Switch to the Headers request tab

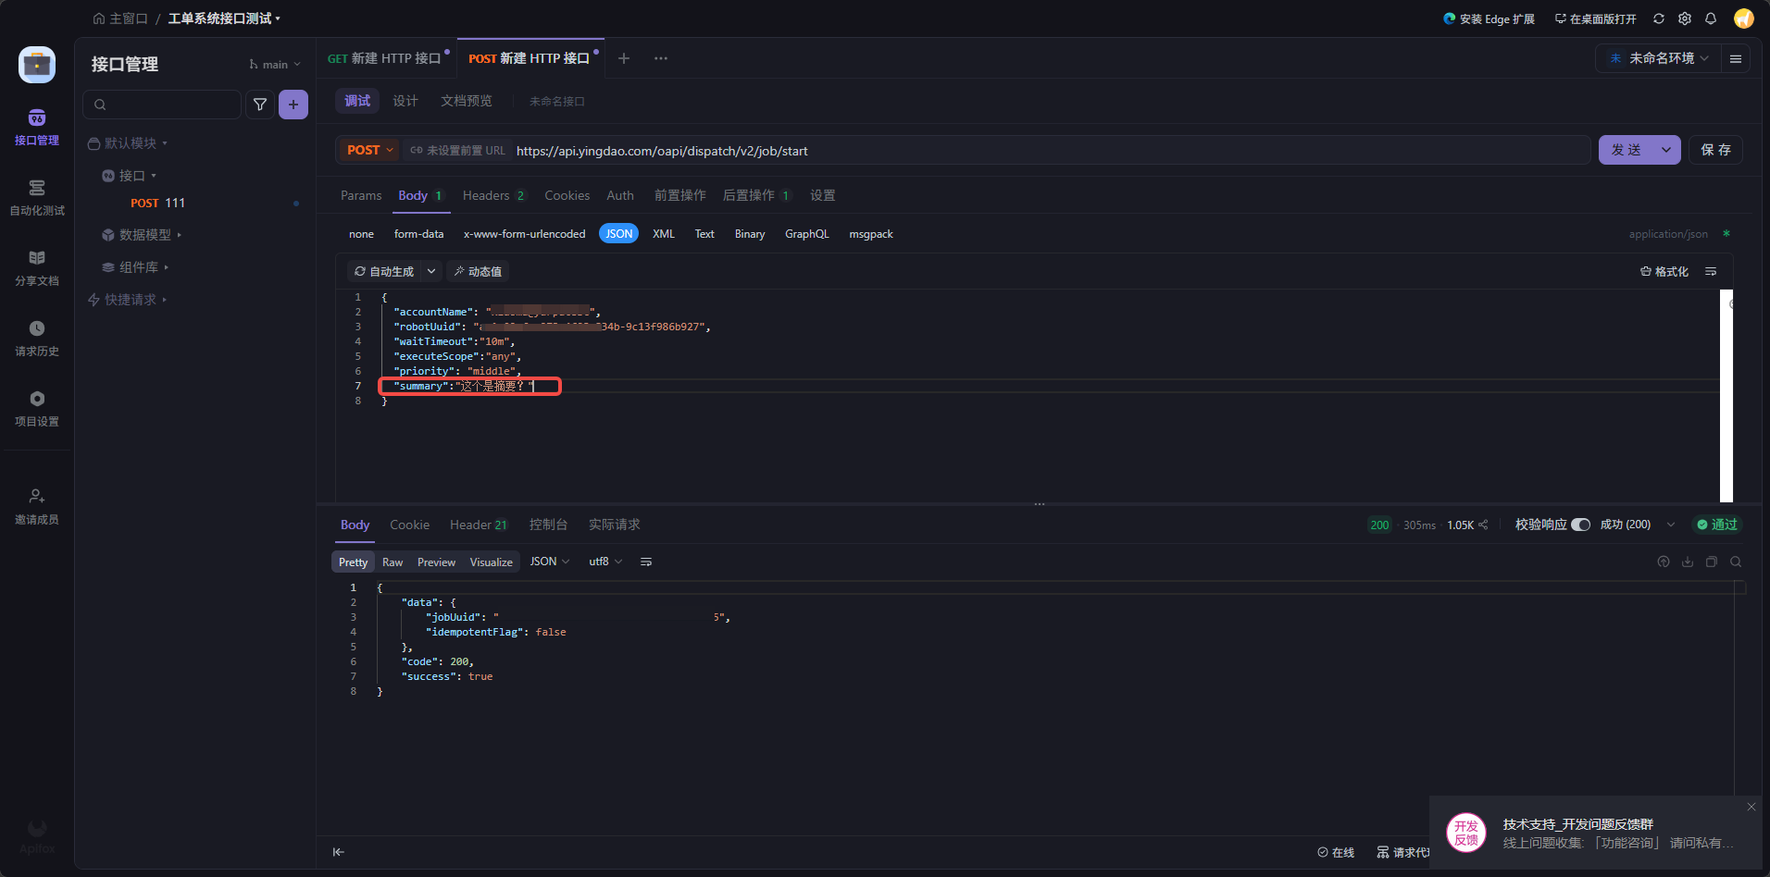click(486, 195)
